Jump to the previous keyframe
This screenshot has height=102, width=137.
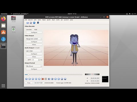click(36, 79)
